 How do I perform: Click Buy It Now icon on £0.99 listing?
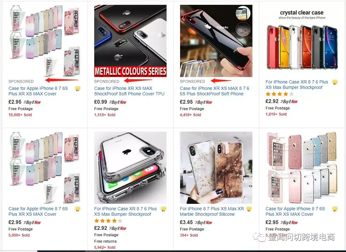118,102
